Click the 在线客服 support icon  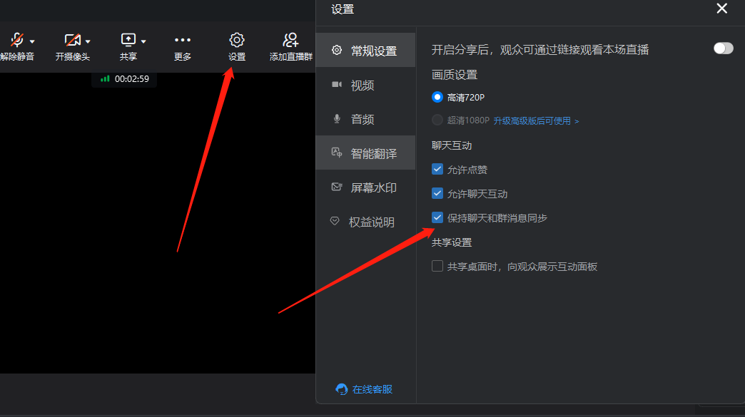pyautogui.click(x=342, y=389)
